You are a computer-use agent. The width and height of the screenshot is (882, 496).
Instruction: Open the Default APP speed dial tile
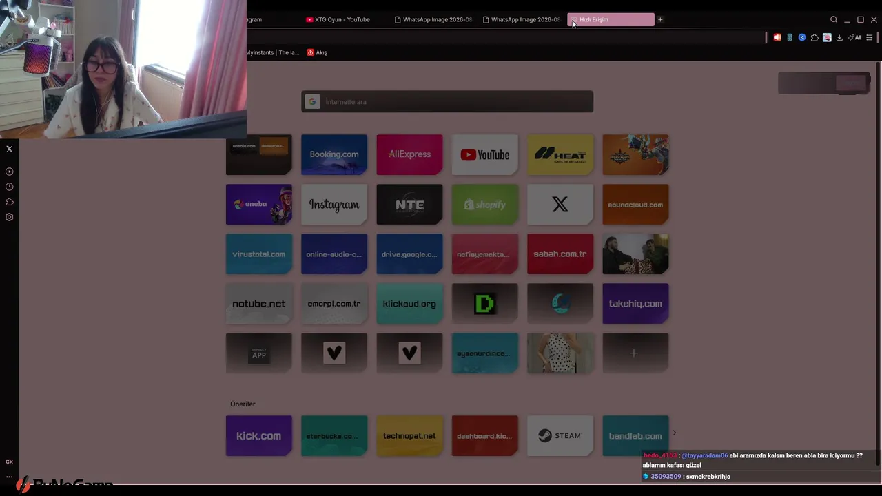[259, 353]
